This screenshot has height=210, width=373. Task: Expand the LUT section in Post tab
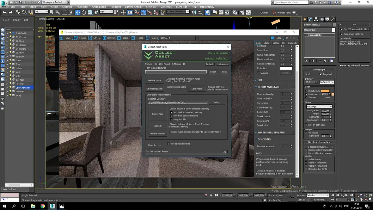pos(260,80)
